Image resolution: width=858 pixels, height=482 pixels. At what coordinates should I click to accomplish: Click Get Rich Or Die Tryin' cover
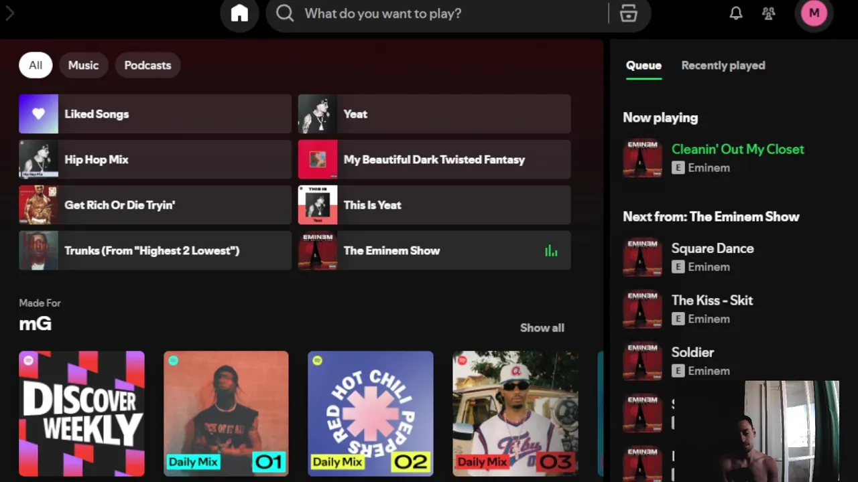click(x=38, y=205)
